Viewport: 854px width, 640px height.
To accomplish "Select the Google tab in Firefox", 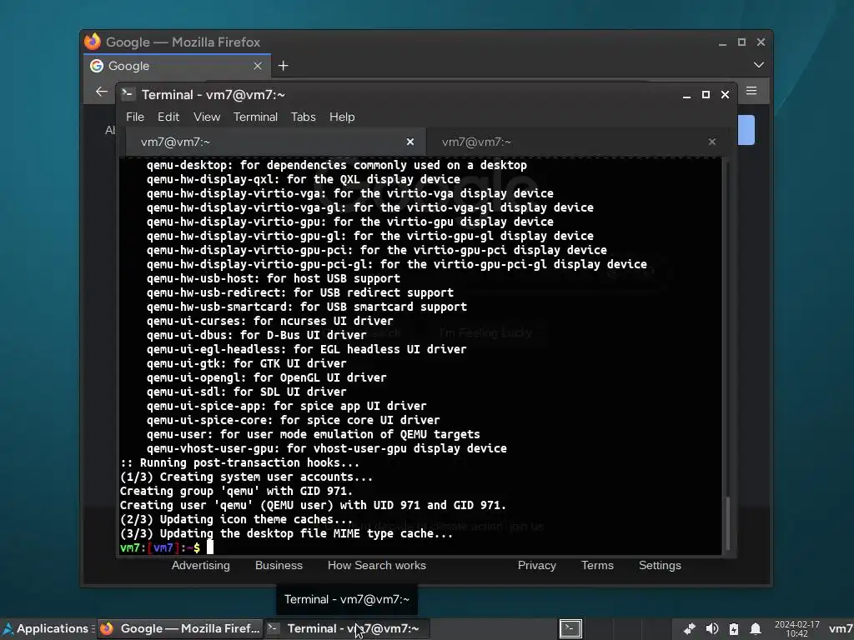I will click(178, 66).
